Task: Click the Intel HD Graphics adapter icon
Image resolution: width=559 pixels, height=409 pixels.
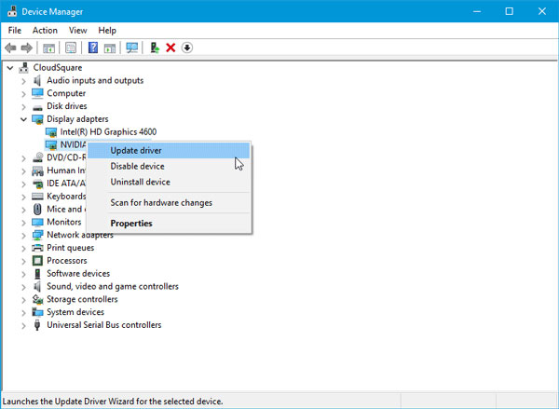Action: pos(51,132)
